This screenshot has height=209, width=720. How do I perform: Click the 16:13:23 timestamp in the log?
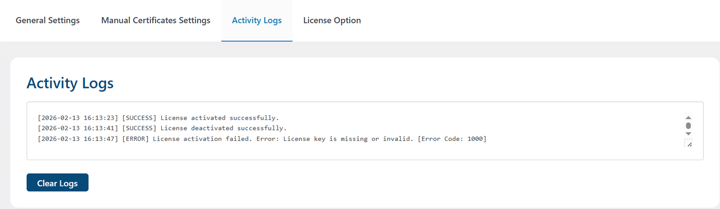(x=99, y=118)
